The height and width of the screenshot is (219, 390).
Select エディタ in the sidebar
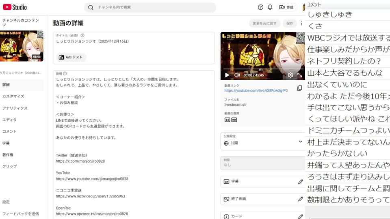(10, 120)
